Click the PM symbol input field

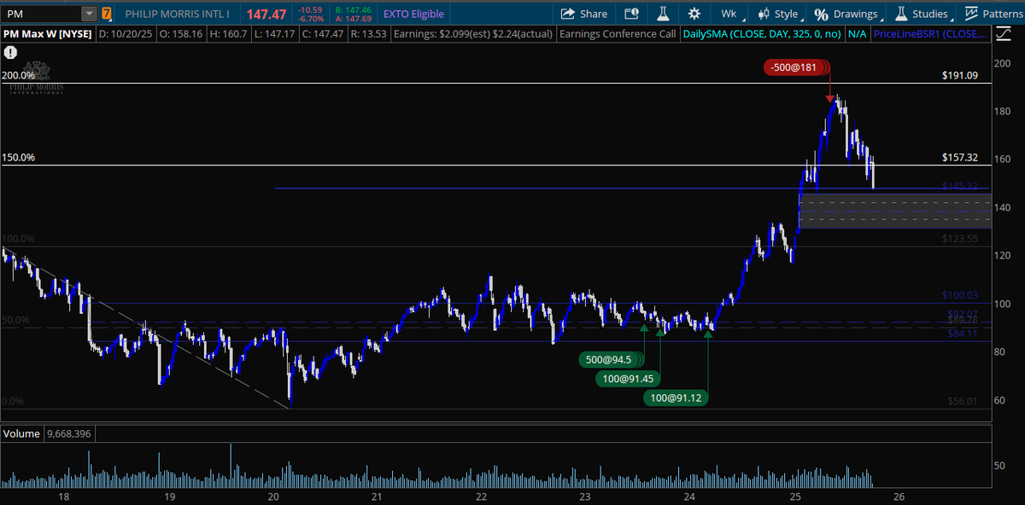[42, 14]
